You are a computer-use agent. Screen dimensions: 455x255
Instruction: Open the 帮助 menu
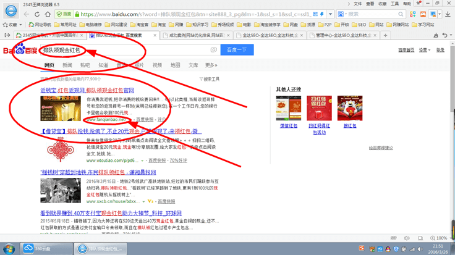(407, 4)
